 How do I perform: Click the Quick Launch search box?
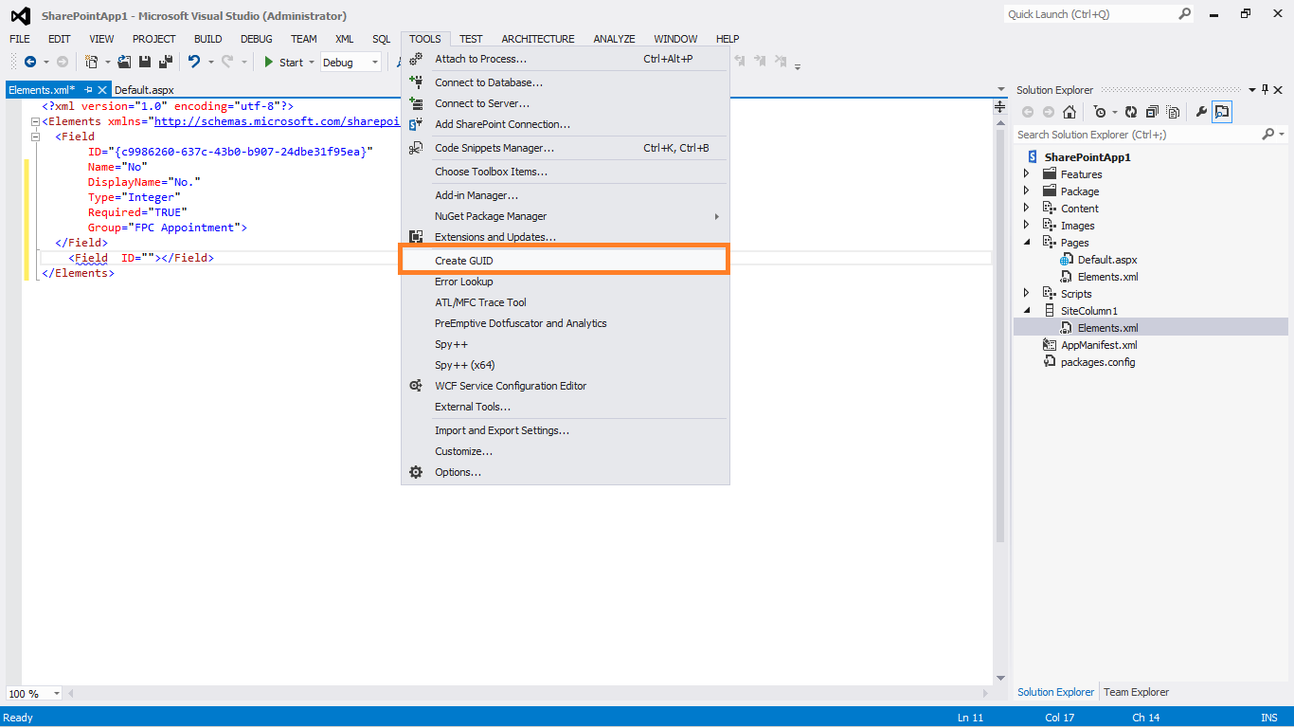click(1089, 14)
